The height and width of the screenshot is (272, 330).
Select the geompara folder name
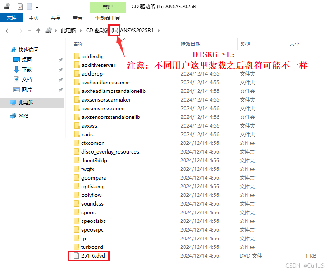(94, 178)
